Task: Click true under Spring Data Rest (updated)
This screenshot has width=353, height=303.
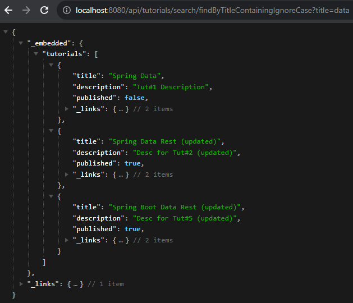Action: 132,163
